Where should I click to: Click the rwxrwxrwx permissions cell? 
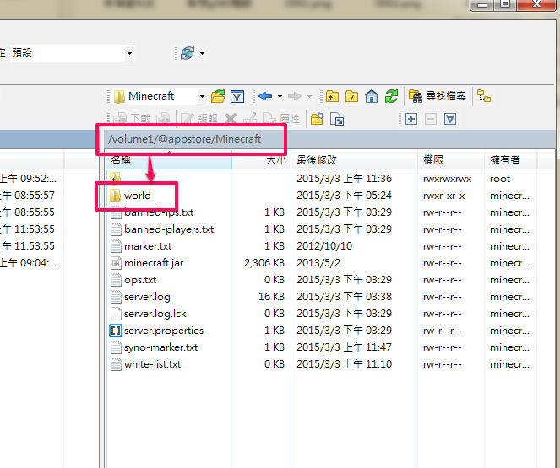point(447,179)
